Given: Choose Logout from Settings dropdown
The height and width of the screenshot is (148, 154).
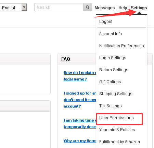Looking at the screenshot, I should point(106,22).
